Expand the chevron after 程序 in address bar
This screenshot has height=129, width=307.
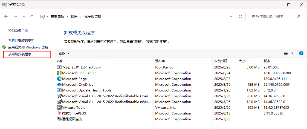[81, 16]
